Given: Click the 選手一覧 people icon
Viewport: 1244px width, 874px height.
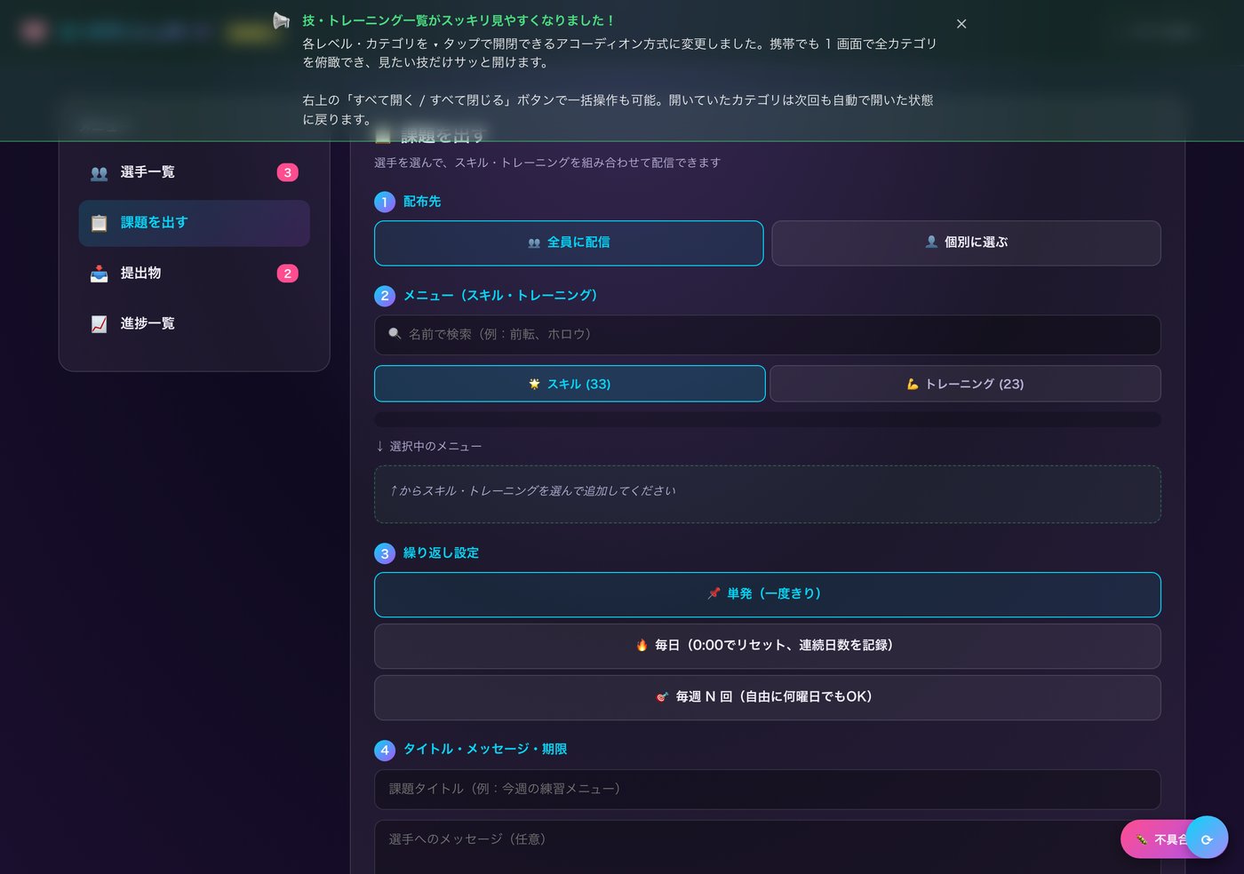Looking at the screenshot, I should [100, 173].
